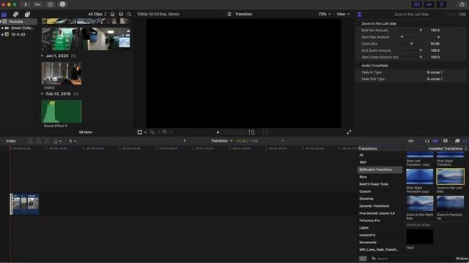This screenshot has width=469, height=263.
Task: Open the retime speedometer menu
Action: 164,132
